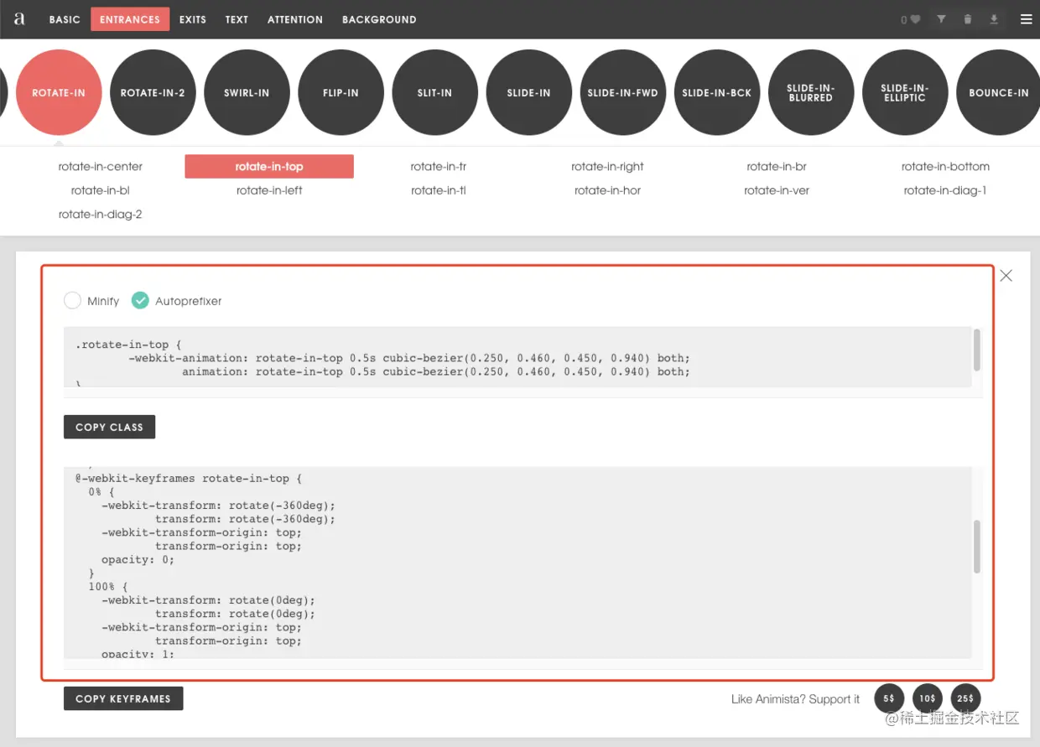Viewport: 1040px width, 747px height.
Task: Select the SWIRL-IN animation circle
Action: [x=247, y=92]
